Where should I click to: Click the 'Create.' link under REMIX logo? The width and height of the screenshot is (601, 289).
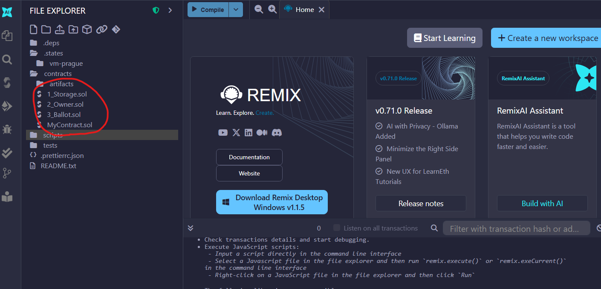(x=265, y=113)
